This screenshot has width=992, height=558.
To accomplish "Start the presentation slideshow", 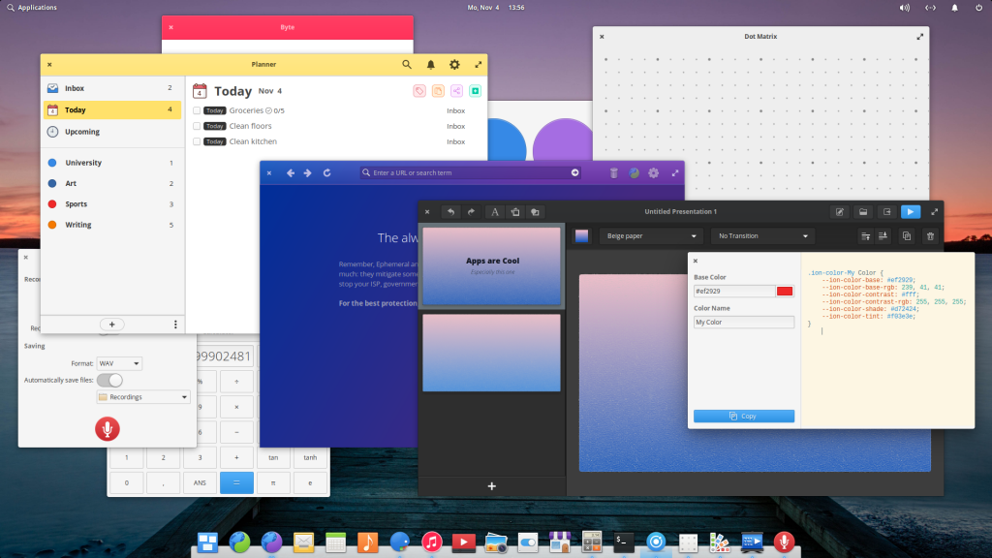I will pyautogui.click(x=911, y=212).
